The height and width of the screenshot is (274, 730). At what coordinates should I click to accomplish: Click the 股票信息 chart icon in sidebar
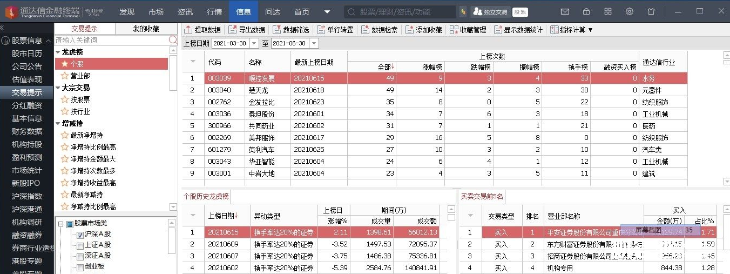[x=5, y=41]
